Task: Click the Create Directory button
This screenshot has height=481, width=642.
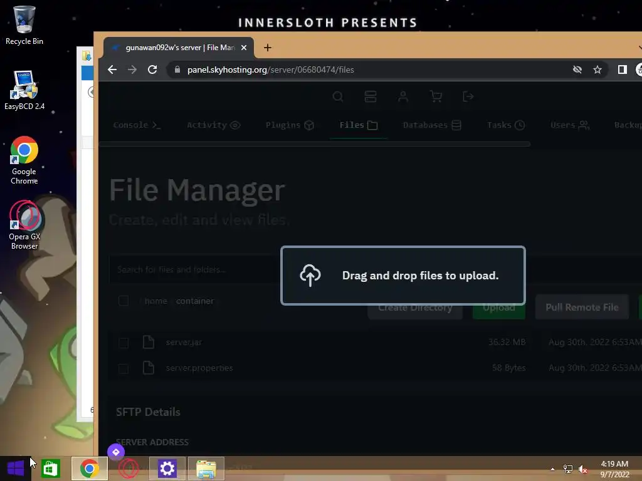Action: [x=415, y=307]
